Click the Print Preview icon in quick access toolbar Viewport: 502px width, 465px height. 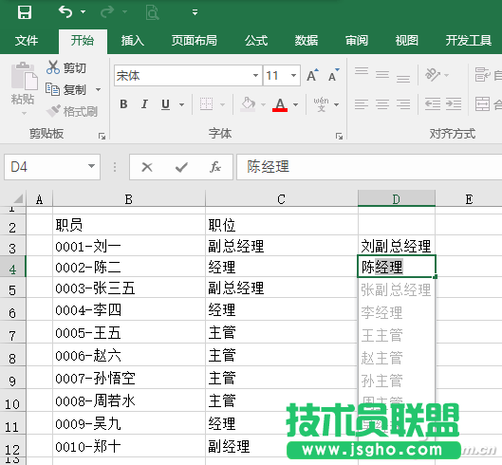[152, 12]
